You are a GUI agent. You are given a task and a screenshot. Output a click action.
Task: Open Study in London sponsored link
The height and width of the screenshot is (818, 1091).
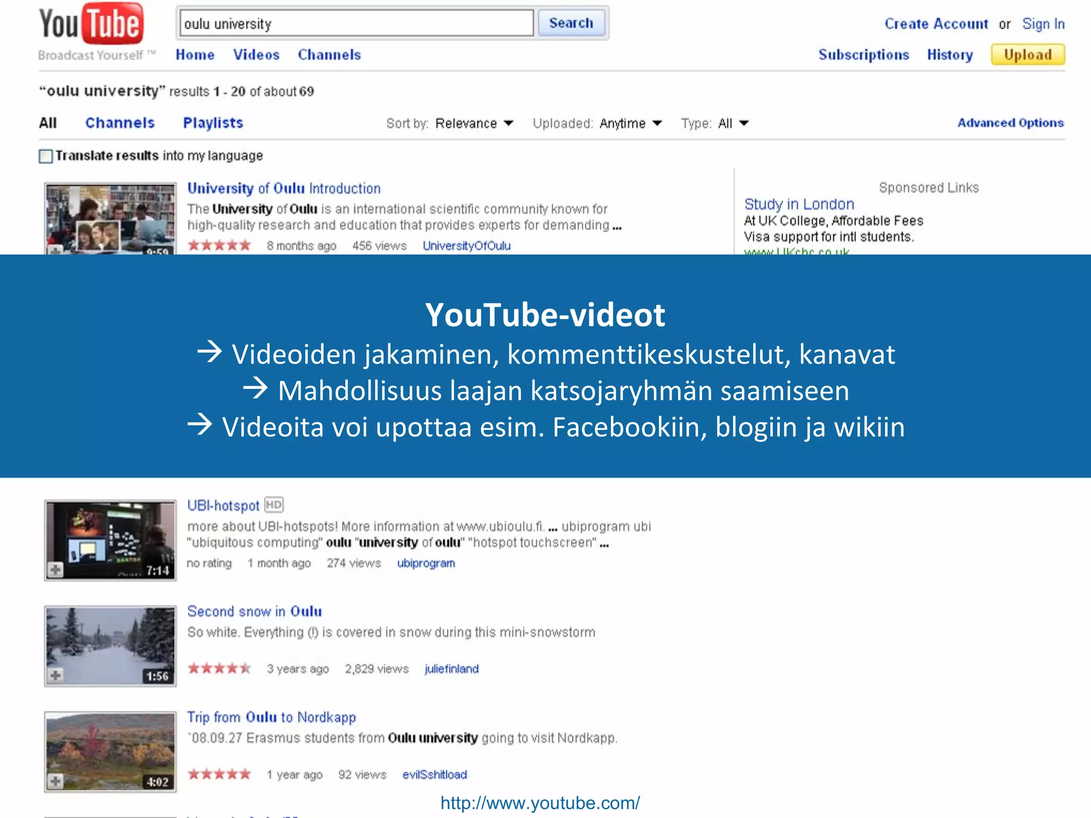799,204
